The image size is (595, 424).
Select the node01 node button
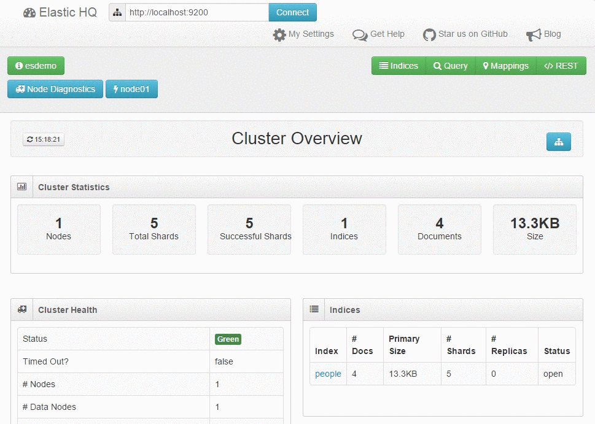[x=131, y=89]
